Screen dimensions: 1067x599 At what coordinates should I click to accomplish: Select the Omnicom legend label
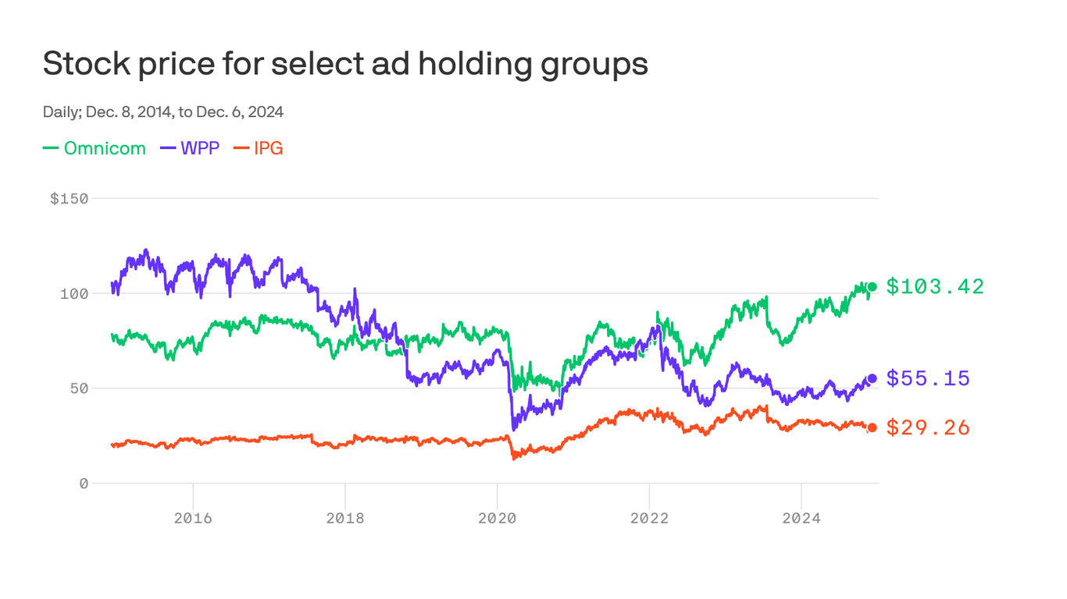tap(105, 148)
